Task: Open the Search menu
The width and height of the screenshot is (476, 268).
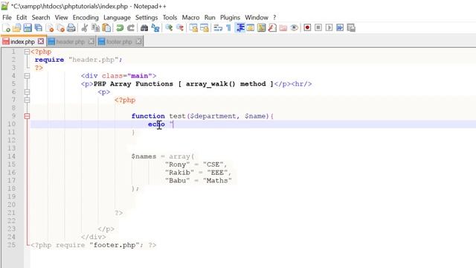Action: pos(41,18)
